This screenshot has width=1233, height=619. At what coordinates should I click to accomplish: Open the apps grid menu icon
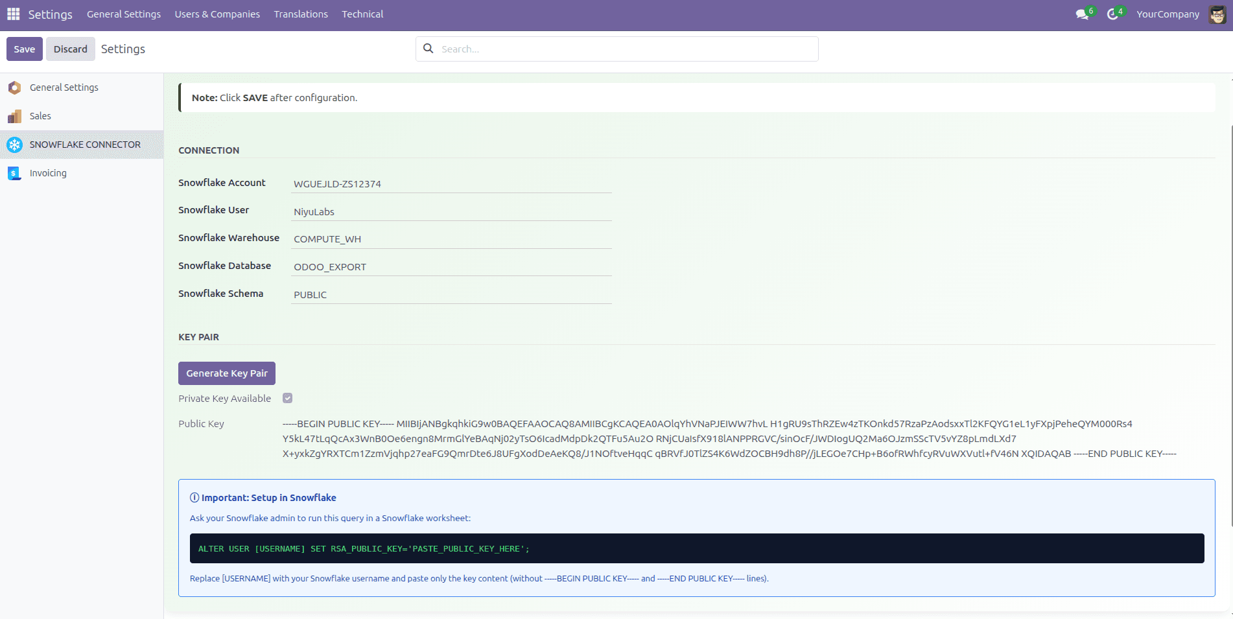pos(14,14)
